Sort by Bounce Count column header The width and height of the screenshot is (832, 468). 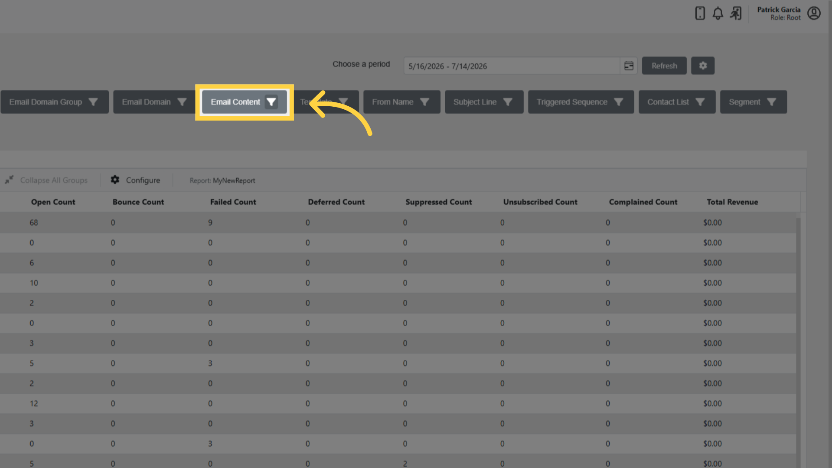click(138, 202)
